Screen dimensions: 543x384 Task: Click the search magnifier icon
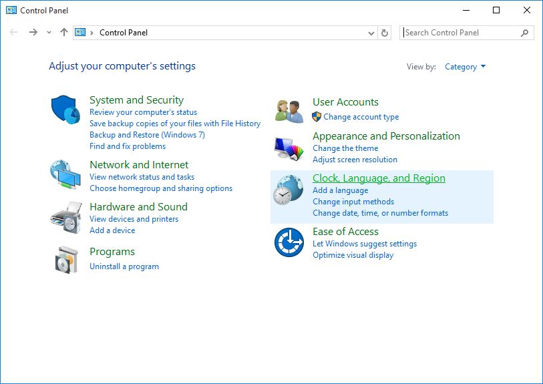524,33
